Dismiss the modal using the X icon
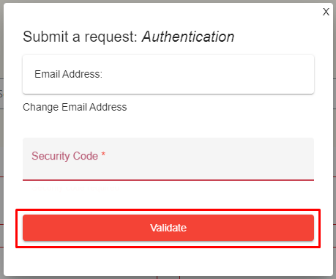336x279 pixels. click(326, 12)
